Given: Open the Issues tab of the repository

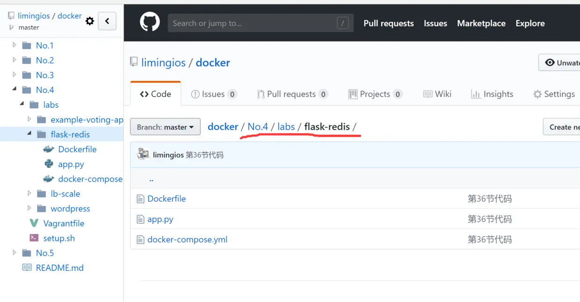Looking at the screenshot, I should [x=214, y=94].
